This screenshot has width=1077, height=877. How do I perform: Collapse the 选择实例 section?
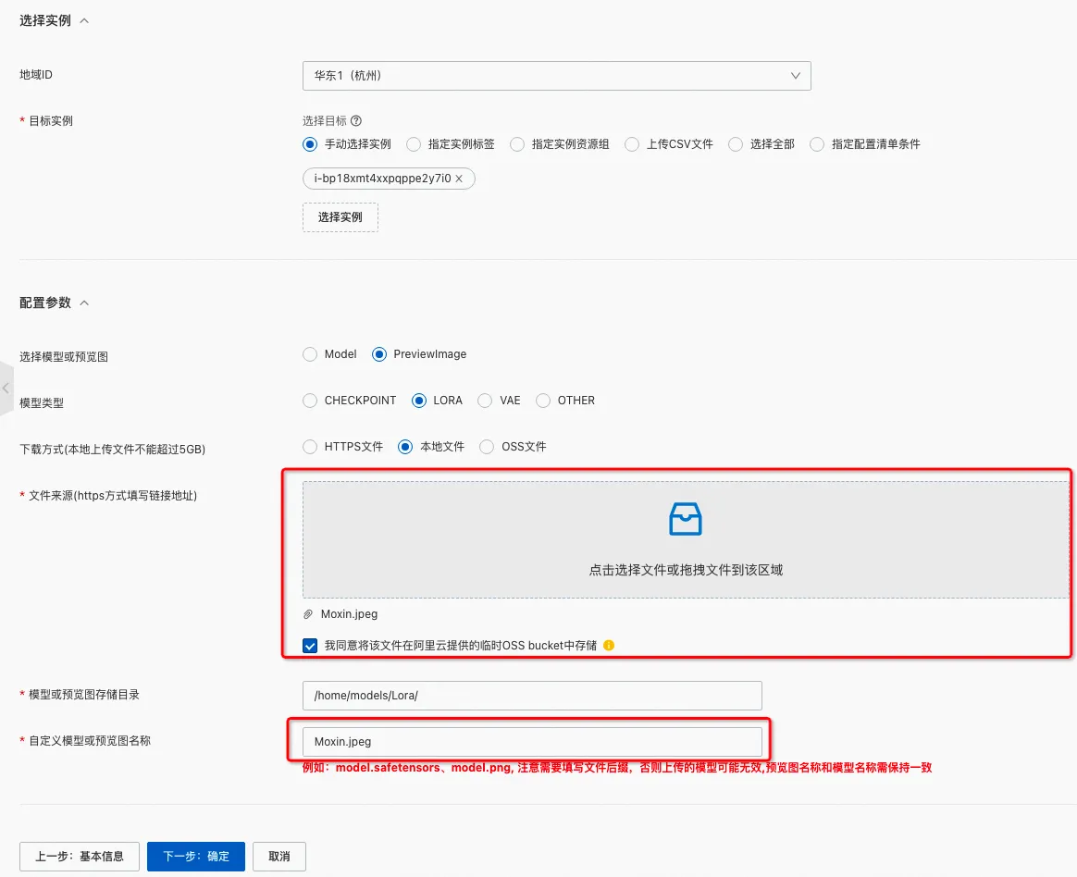84,20
